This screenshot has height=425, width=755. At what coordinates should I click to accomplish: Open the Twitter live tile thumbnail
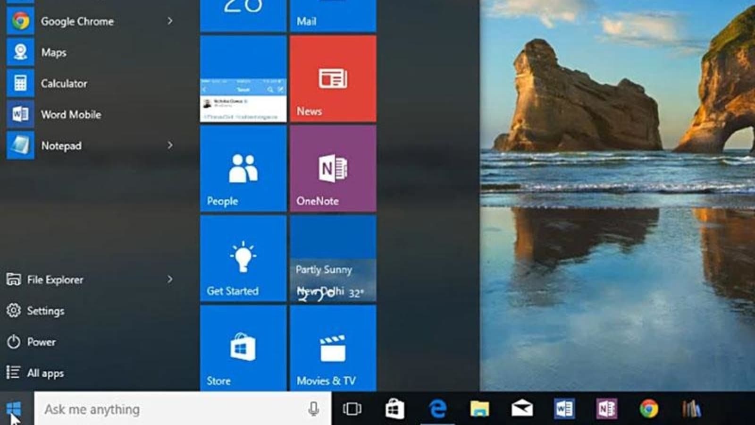pos(243,79)
